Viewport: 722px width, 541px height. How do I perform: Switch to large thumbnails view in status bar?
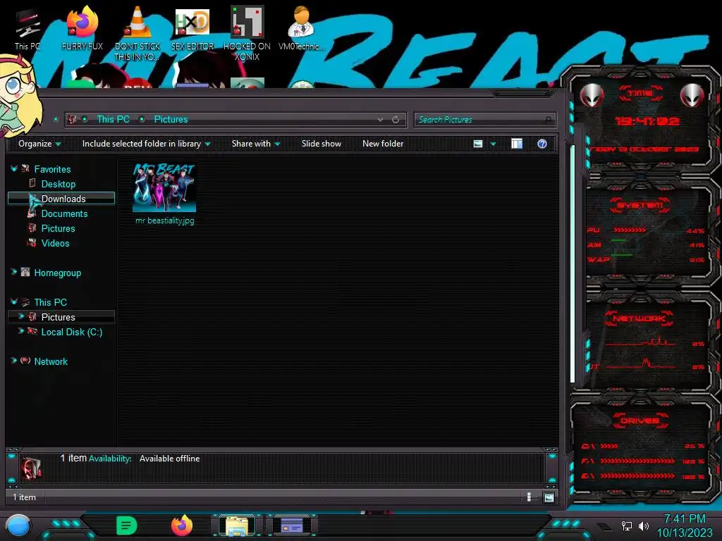click(549, 497)
